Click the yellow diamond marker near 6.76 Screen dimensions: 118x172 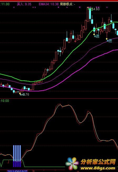20,93
